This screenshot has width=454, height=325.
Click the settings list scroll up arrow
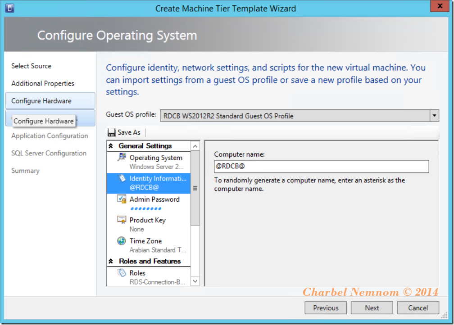(195, 146)
